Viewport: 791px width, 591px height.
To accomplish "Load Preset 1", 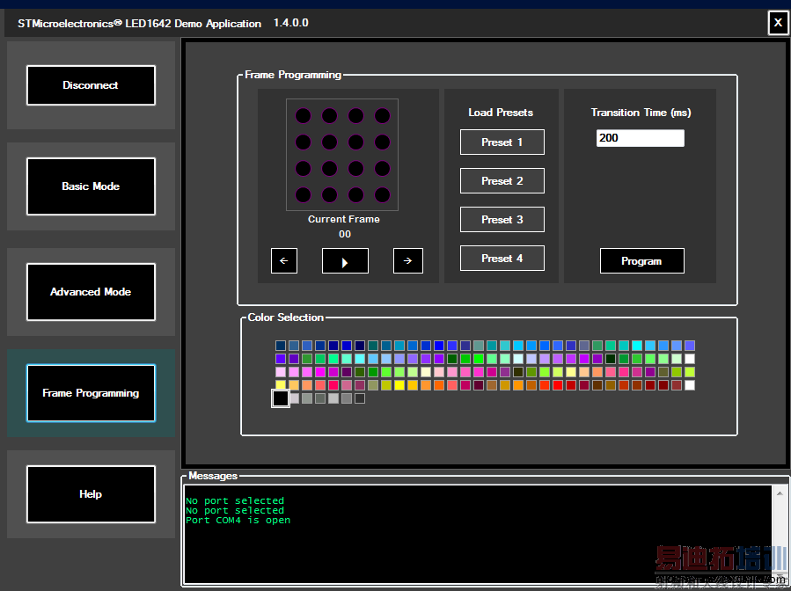I will click(x=502, y=142).
